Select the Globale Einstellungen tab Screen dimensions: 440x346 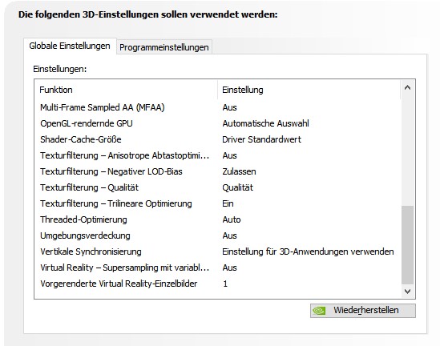point(70,46)
